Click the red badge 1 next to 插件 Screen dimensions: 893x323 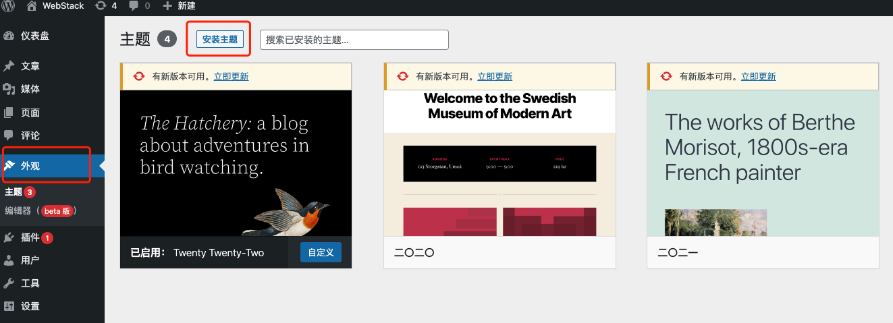pyautogui.click(x=47, y=237)
